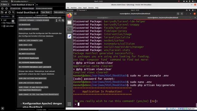Click Activities in the Ubuntu guest

pos(70,10)
